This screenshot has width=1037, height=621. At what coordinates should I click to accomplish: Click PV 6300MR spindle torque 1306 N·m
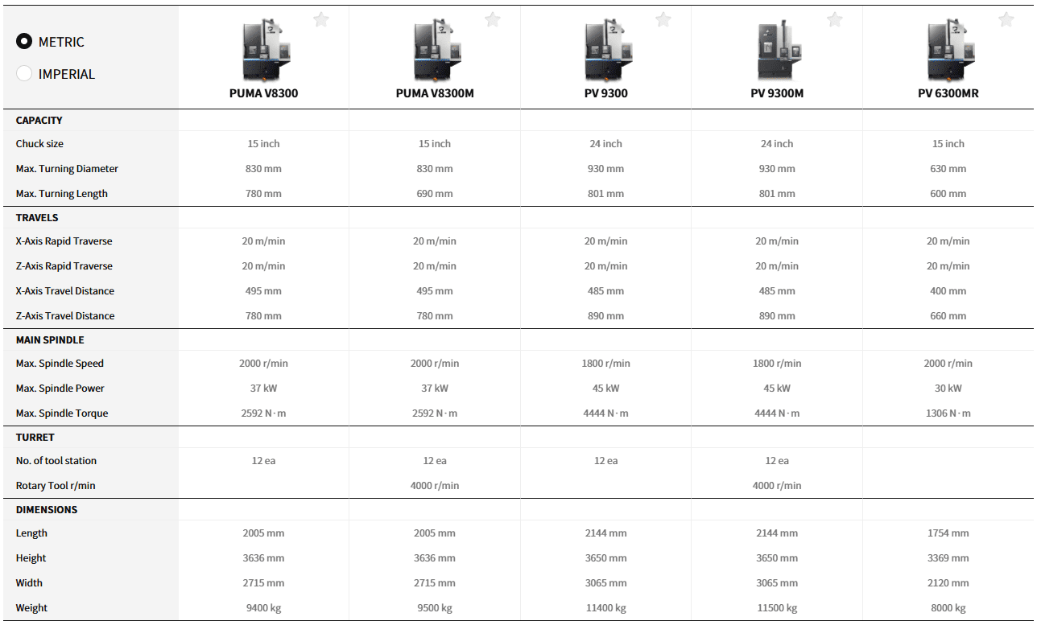tap(948, 413)
